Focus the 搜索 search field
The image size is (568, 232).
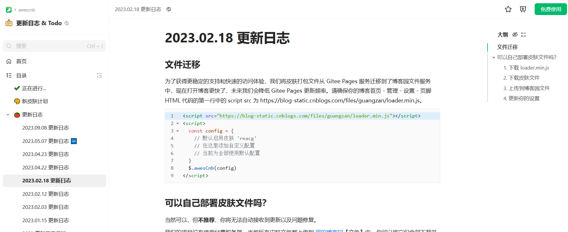click(x=54, y=46)
